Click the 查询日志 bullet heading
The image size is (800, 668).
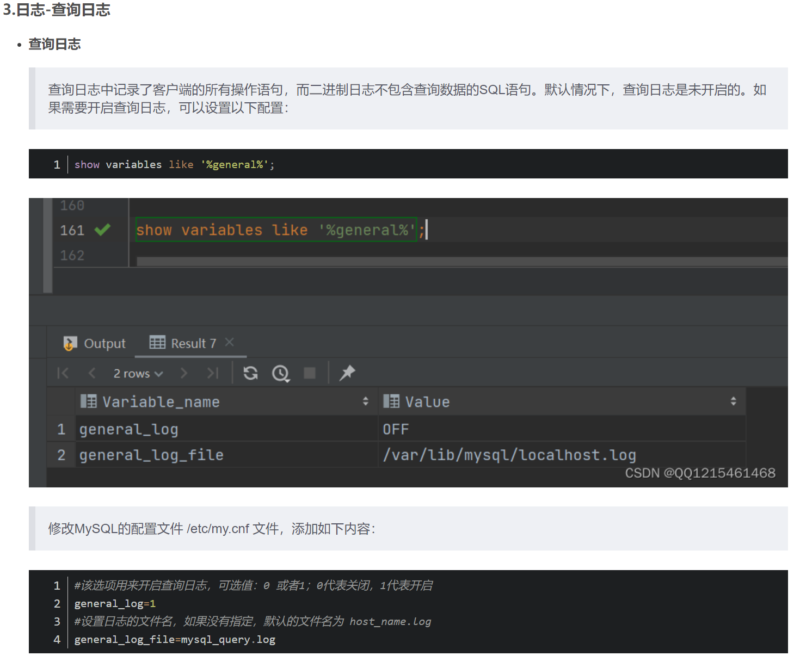(x=54, y=44)
